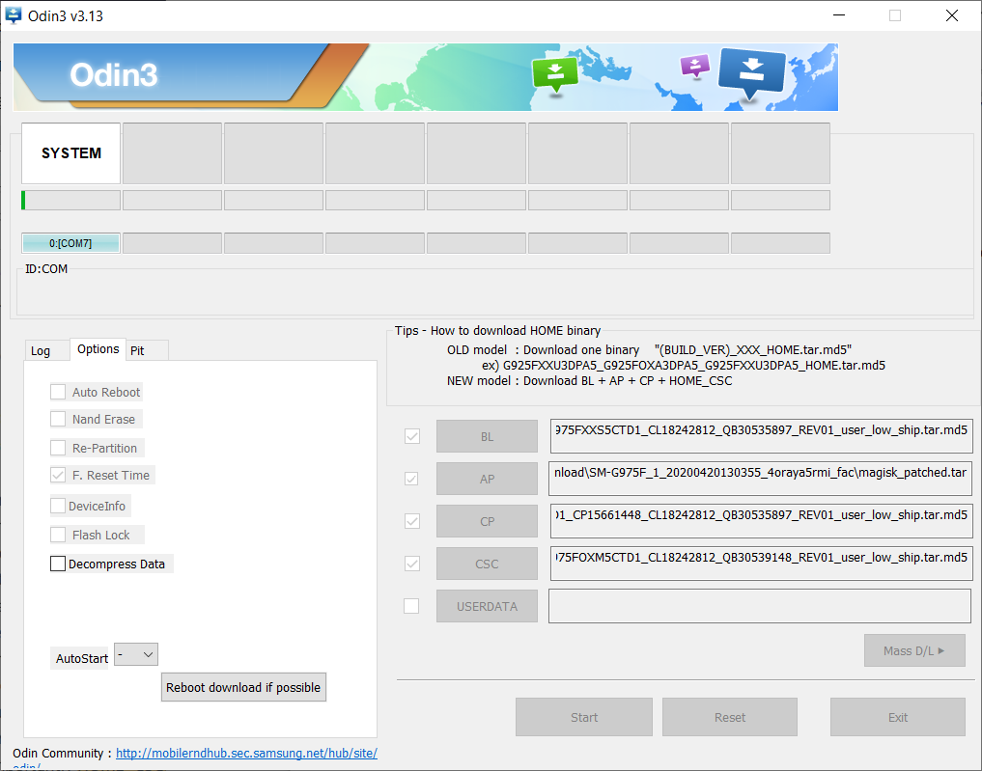Image resolution: width=982 pixels, height=771 pixels.
Task: Click the CP file path field
Action: pyautogui.click(x=762, y=521)
